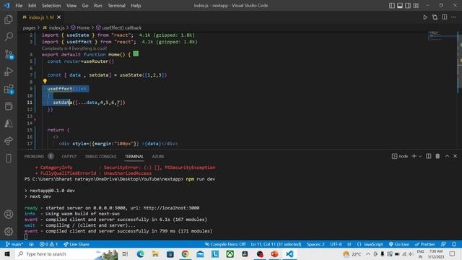Run the code with the play button
The height and width of the screenshot is (260, 462).
coord(425,17)
